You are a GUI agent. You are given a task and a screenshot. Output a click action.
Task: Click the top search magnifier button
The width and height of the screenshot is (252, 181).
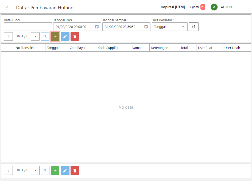click(x=45, y=36)
